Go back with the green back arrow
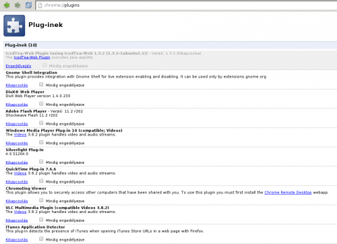The height and width of the screenshot is (244, 337). coord(7,5)
